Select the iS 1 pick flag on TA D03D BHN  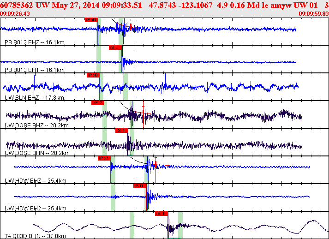[162, 214]
